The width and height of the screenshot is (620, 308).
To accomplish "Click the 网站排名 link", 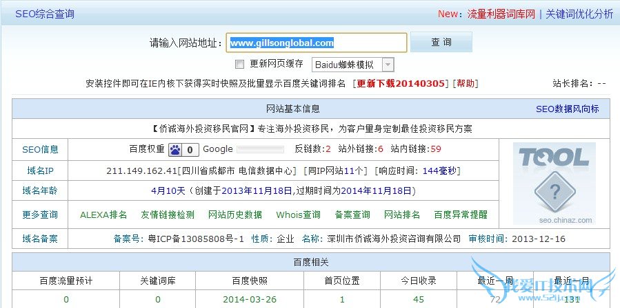I will point(402,214).
